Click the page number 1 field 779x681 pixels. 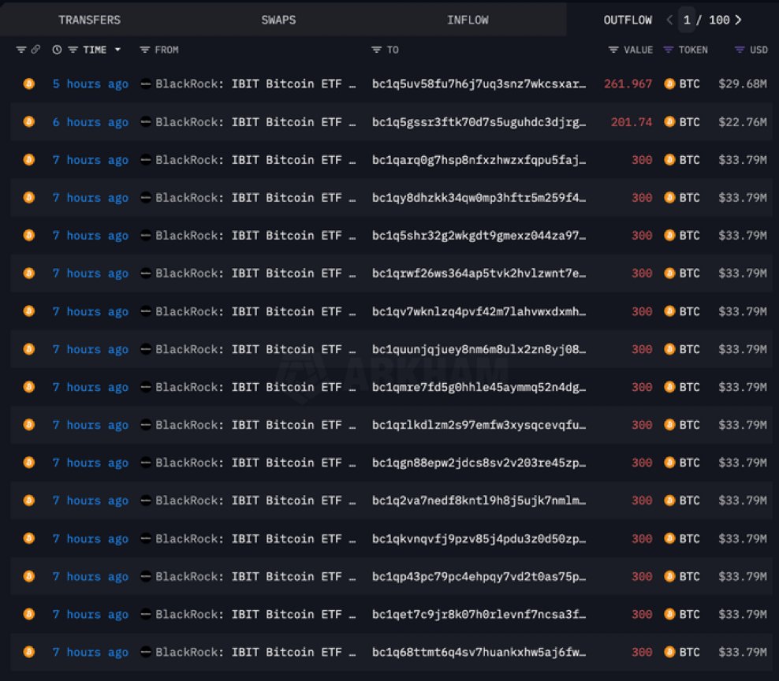click(687, 20)
